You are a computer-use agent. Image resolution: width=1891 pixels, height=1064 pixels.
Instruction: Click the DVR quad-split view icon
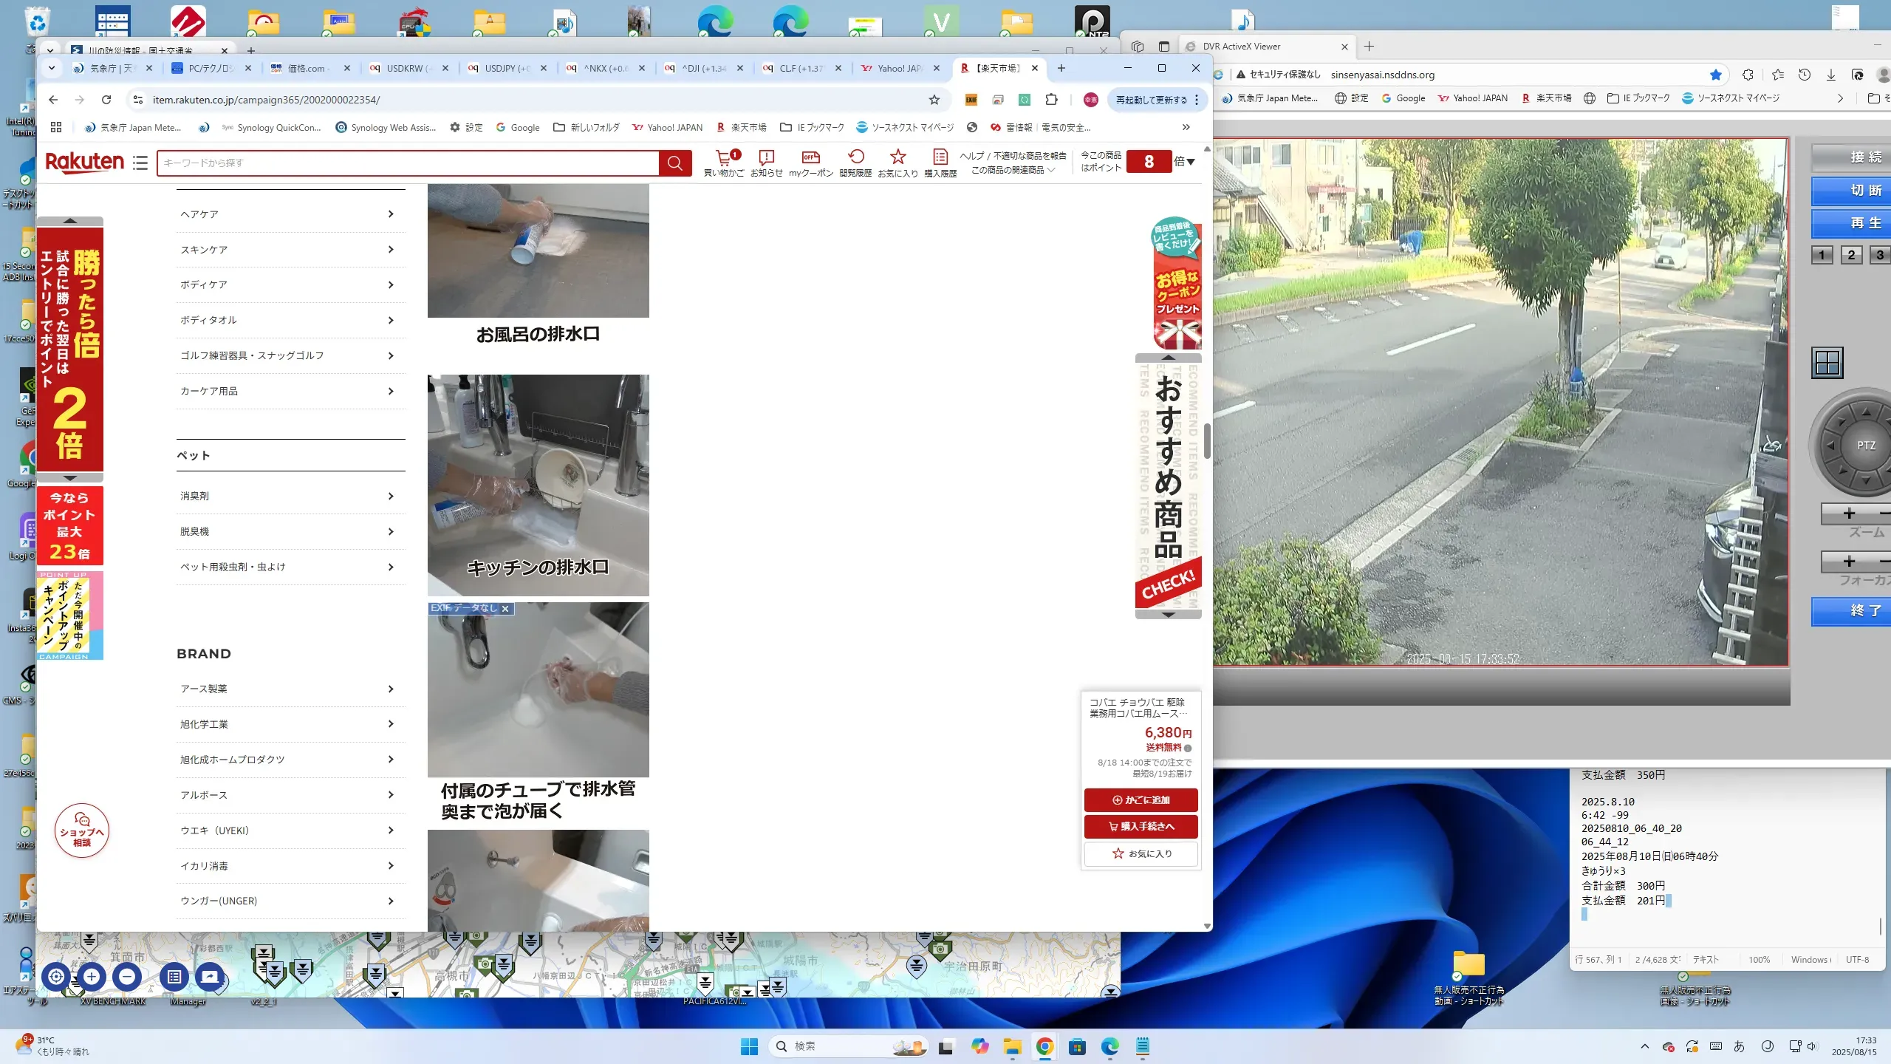tap(1827, 363)
